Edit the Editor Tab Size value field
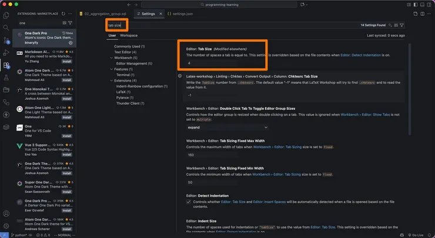435x238 pixels. pos(212,63)
